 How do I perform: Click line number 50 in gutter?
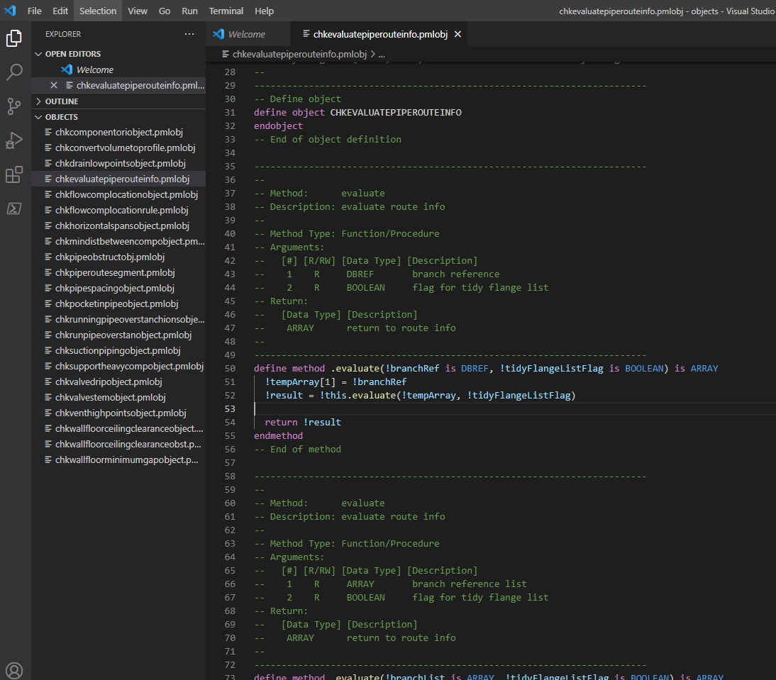[x=230, y=369]
